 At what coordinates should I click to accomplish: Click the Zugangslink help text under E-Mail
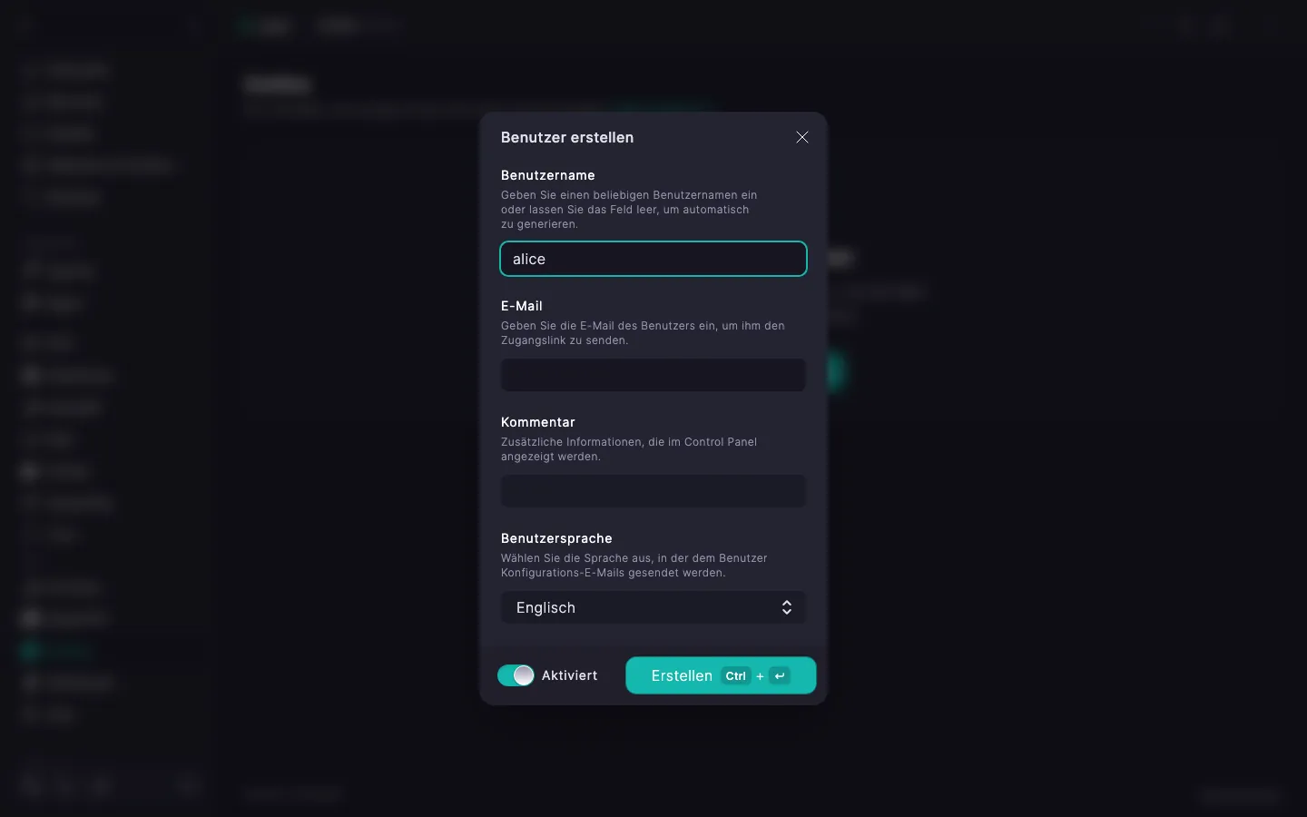pyautogui.click(x=643, y=333)
